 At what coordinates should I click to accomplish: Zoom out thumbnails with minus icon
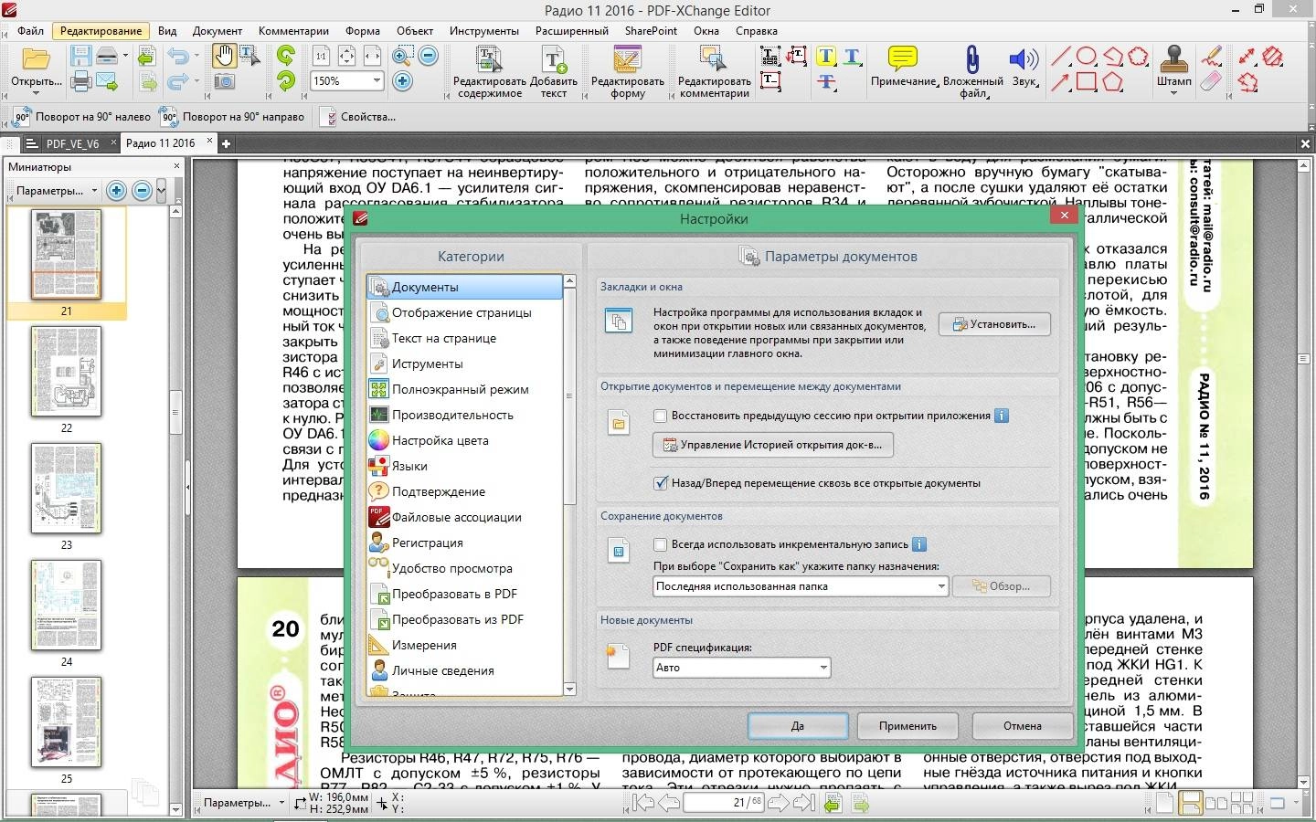click(142, 191)
